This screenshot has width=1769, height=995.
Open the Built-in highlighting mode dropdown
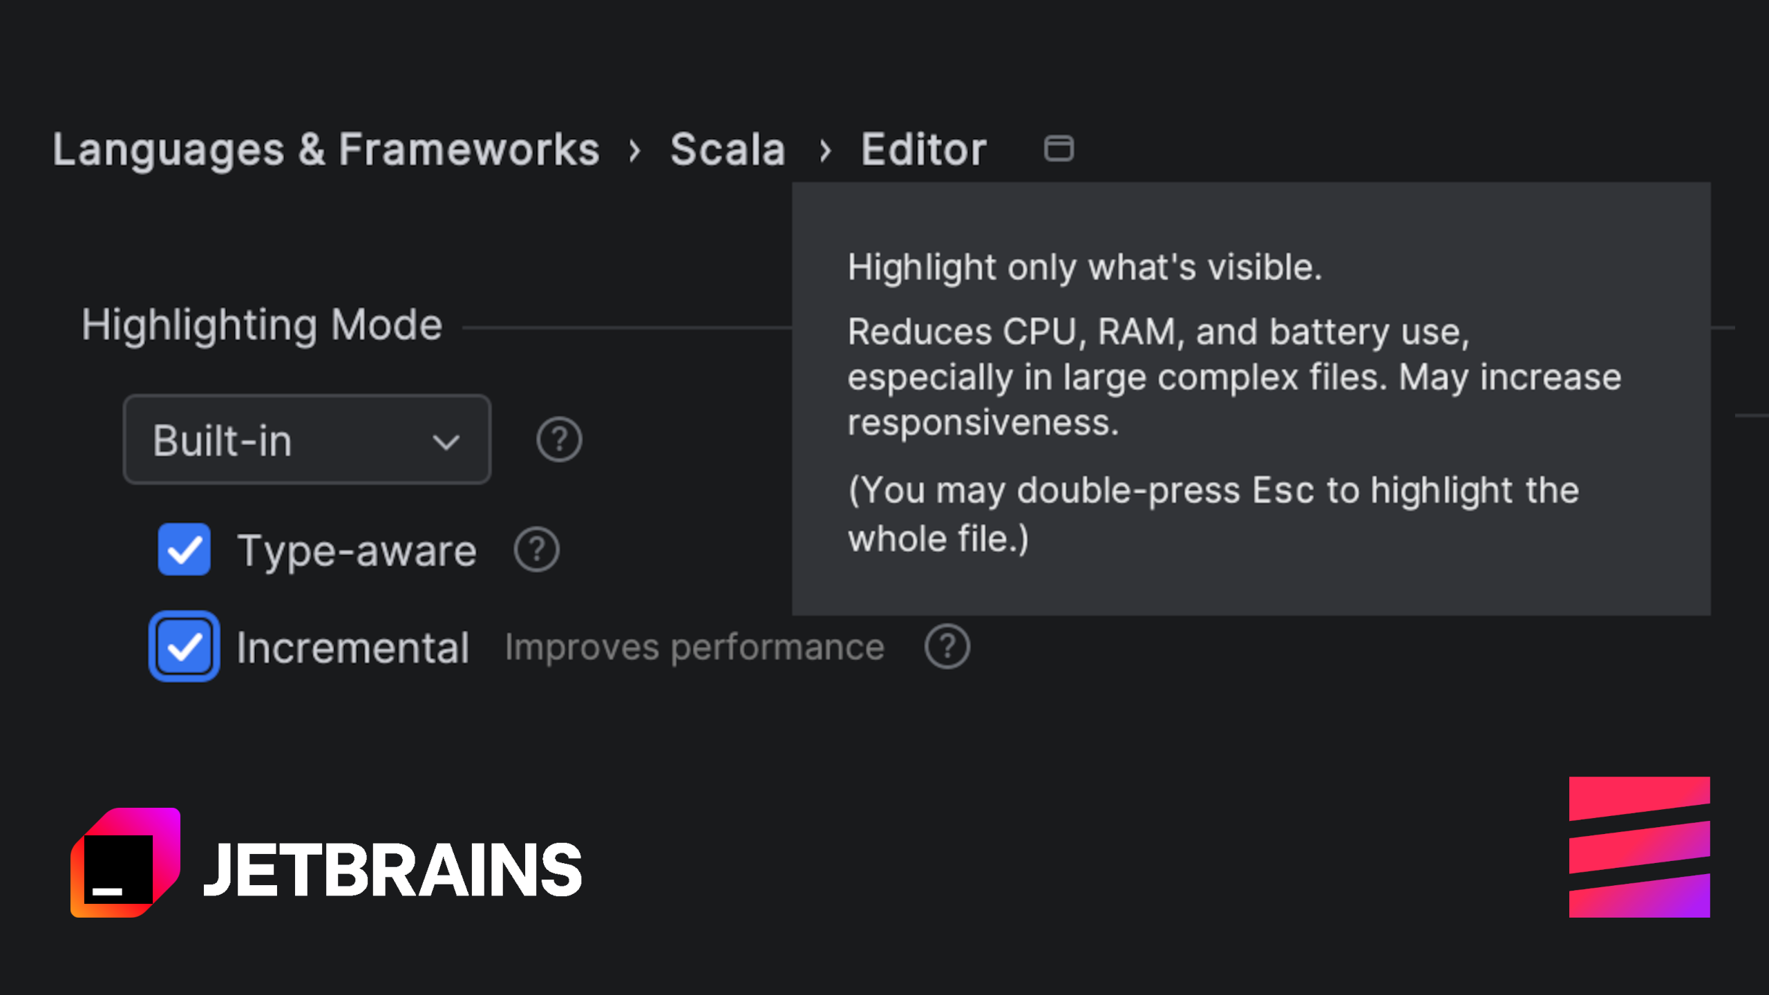(x=307, y=439)
